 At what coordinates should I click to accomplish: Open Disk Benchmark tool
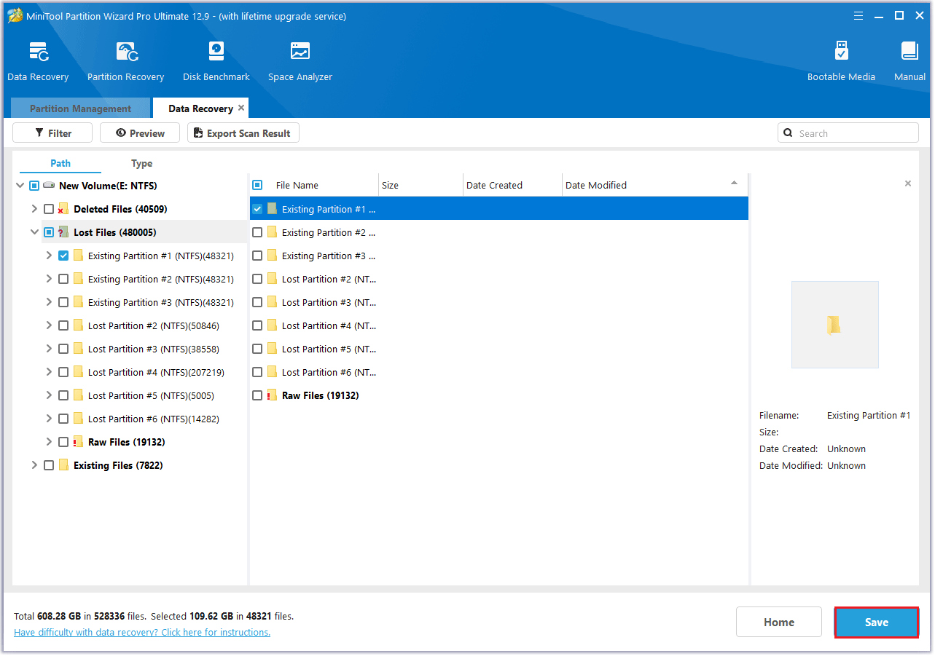tap(216, 52)
